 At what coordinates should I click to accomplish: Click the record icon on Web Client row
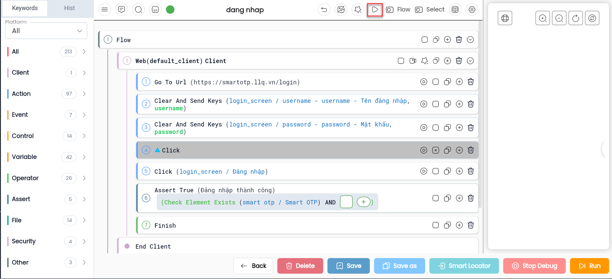point(413,61)
